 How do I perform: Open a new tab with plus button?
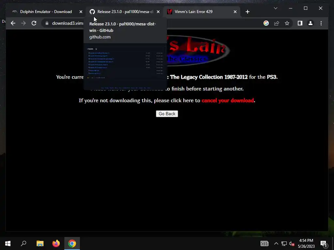[x=247, y=12]
